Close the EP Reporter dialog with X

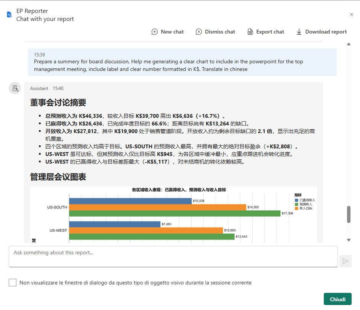(352, 14)
